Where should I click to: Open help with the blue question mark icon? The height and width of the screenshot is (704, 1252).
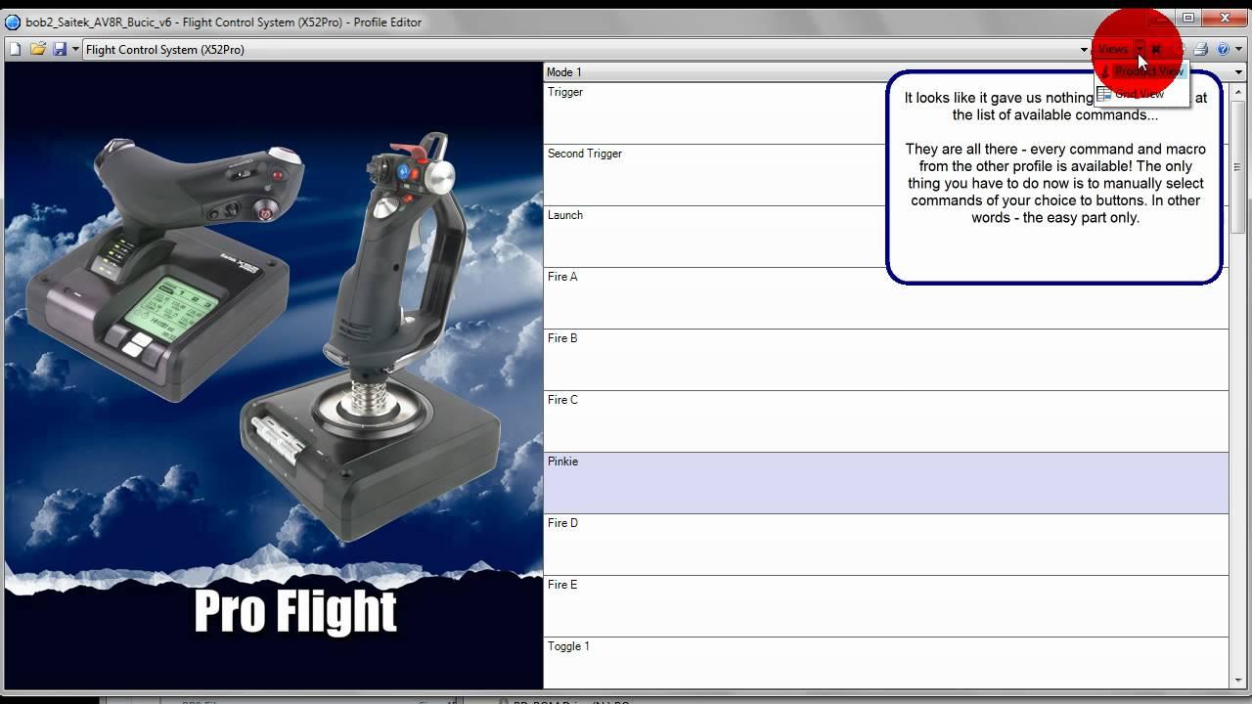1223,49
